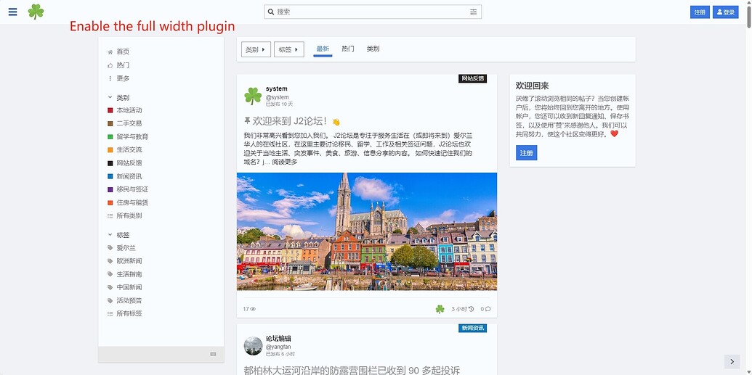Image resolution: width=752 pixels, height=375 pixels.
Task: Switch to the 热门 tab above the posts
Action: [348, 49]
